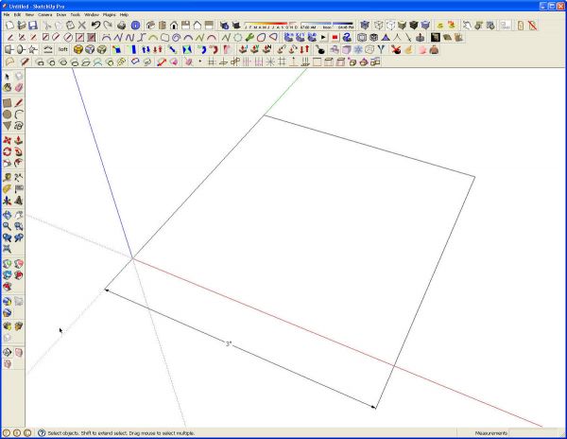
Task: Click the blue number 2 icon
Action: 347,37
